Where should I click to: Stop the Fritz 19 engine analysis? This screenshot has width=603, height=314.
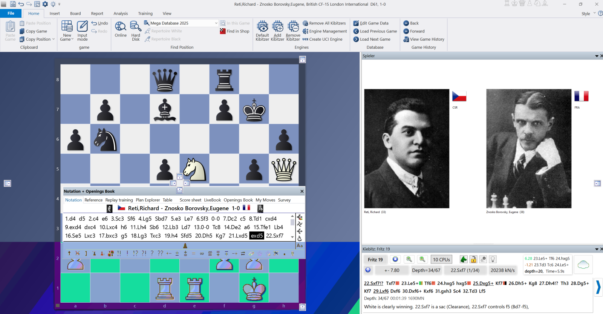coord(395,259)
